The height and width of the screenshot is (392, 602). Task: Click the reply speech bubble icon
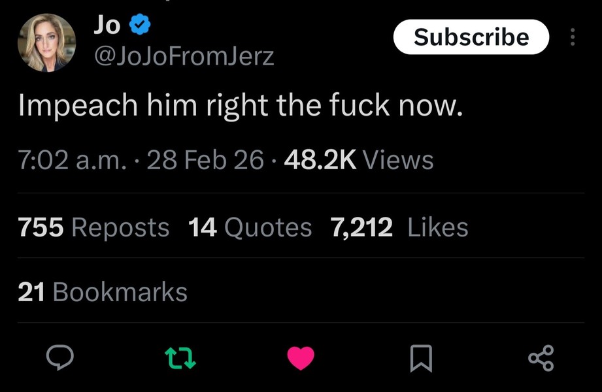tap(59, 357)
